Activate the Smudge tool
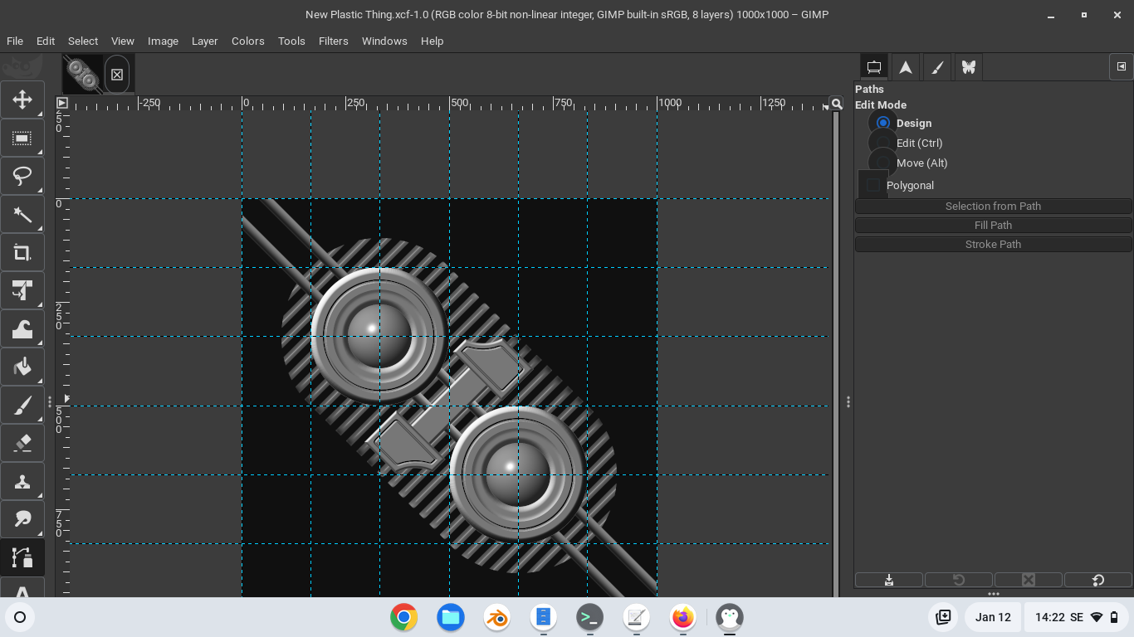 [22, 520]
